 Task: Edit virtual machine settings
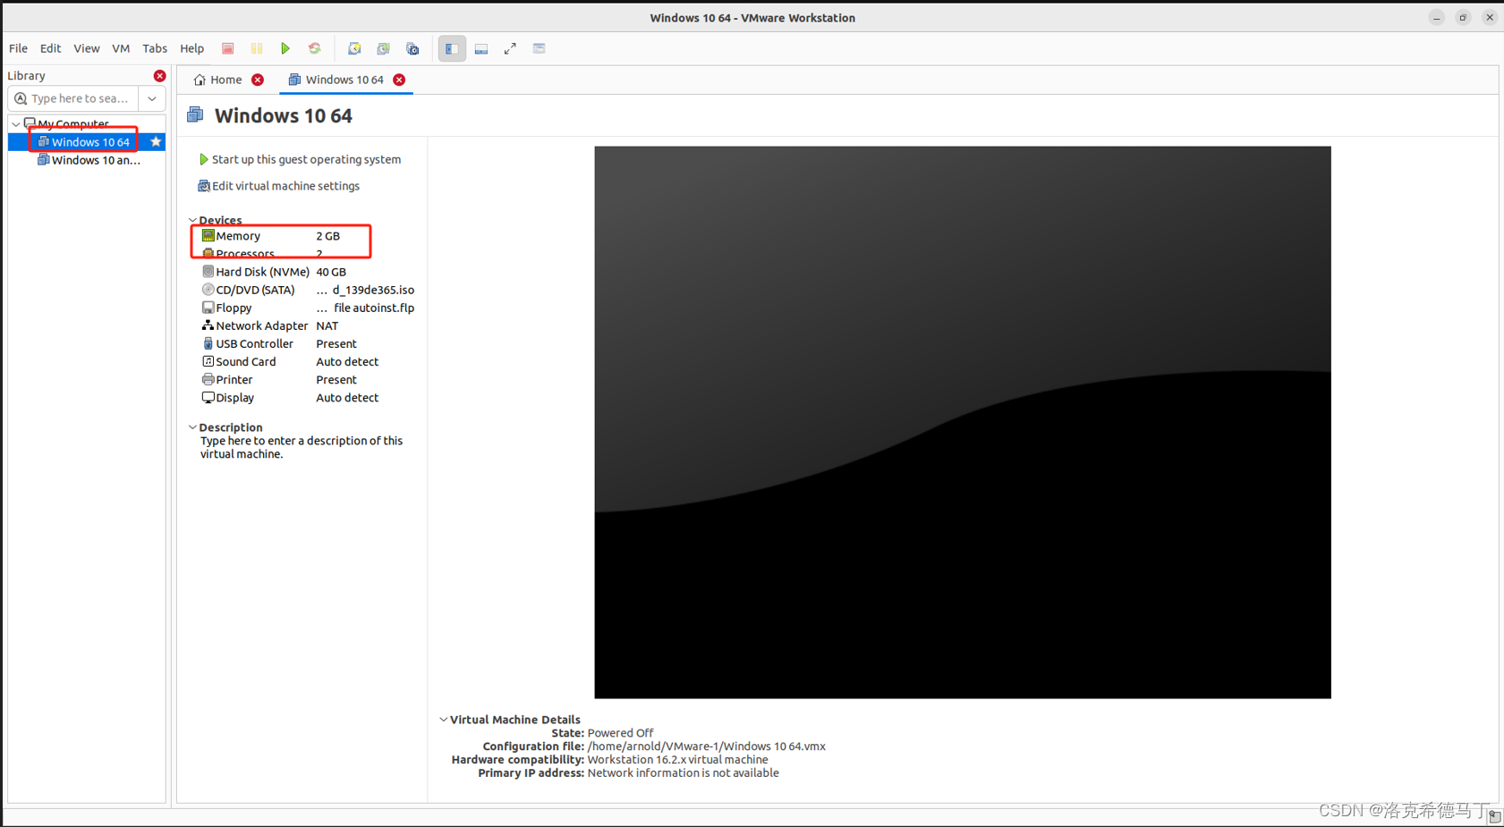pos(278,186)
